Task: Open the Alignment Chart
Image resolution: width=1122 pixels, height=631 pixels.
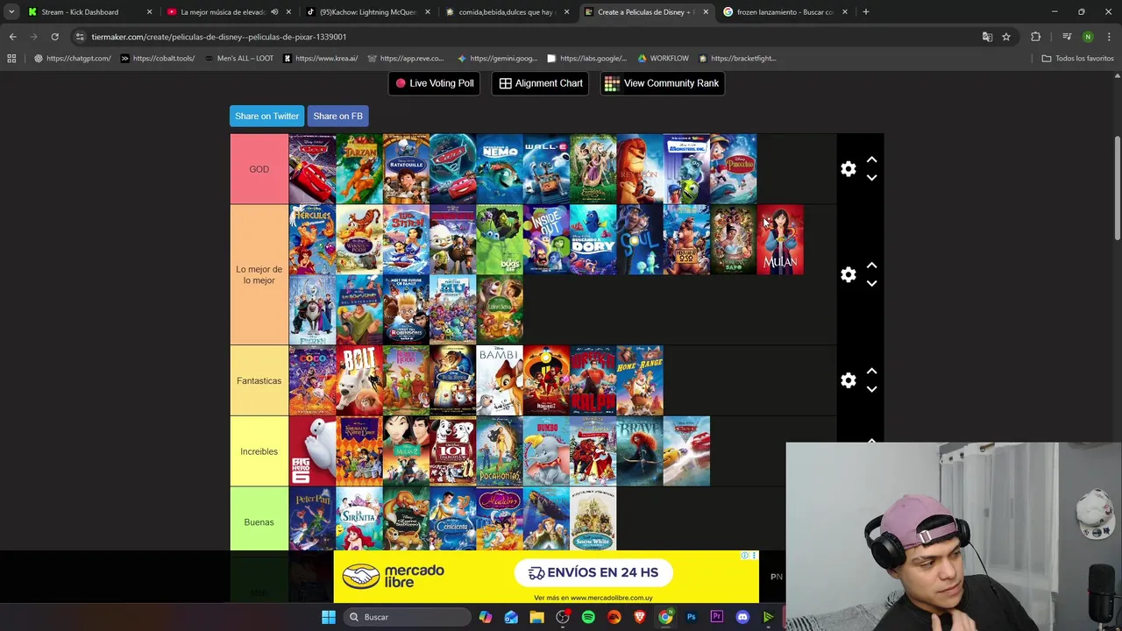Action: click(x=541, y=83)
